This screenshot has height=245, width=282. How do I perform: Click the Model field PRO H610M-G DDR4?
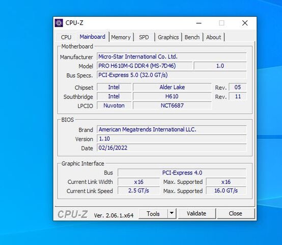point(145,66)
